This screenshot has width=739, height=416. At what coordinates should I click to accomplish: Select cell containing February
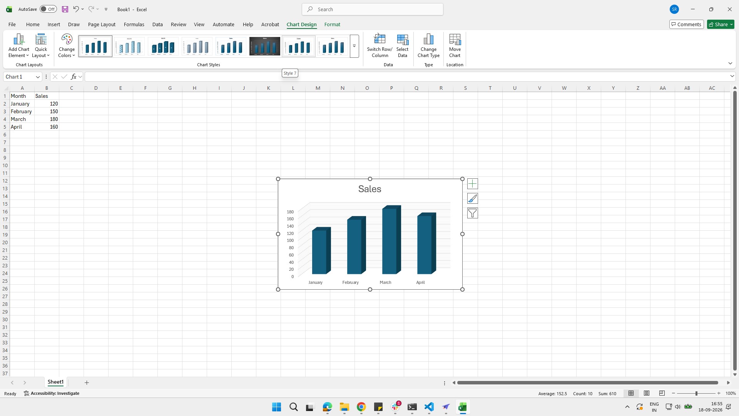(x=22, y=111)
